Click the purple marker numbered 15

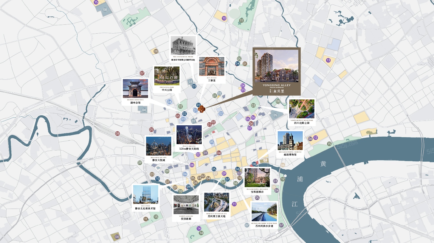96,2
